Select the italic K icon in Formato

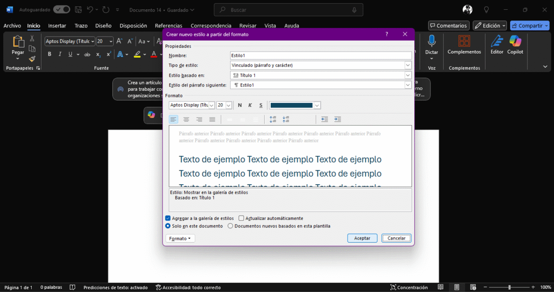coord(250,105)
